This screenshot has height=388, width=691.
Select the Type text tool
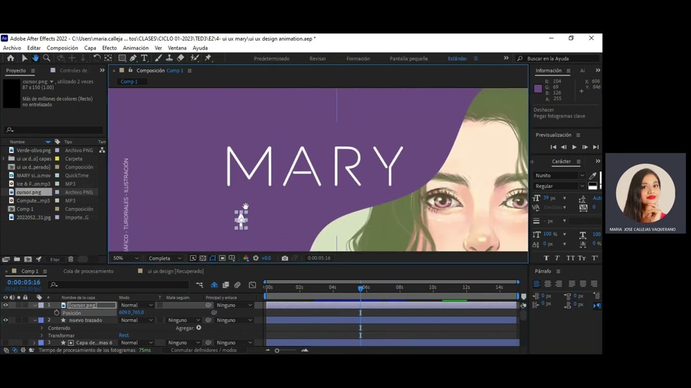pyautogui.click(x=144, y=58)
